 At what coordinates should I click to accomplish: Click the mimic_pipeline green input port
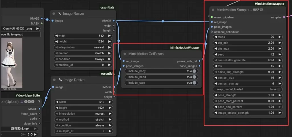tap(212, 17)
